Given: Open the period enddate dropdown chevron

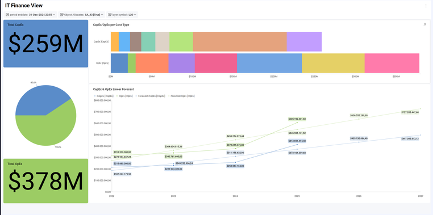Looking at the screenshot, I should [x=54, y=15].
